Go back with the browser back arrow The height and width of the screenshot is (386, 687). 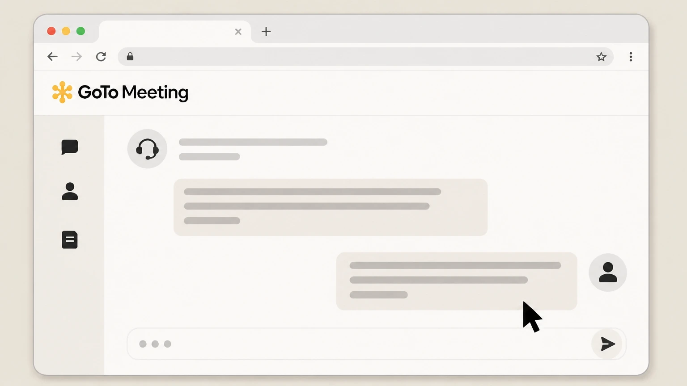click(52, 57)
